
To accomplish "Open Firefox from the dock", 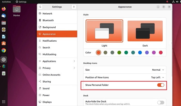I will click(4, 9).
